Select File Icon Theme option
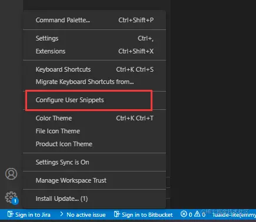The height and width of the screenshot is (222, 256). (95, 131)
